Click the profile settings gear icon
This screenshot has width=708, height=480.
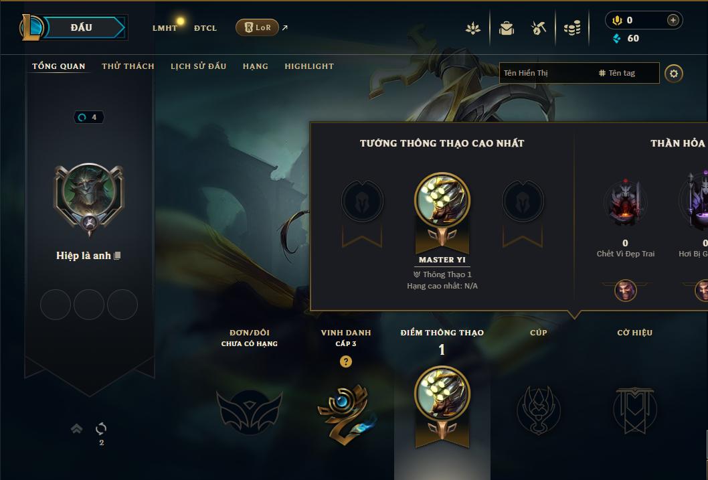click(674, 74)
